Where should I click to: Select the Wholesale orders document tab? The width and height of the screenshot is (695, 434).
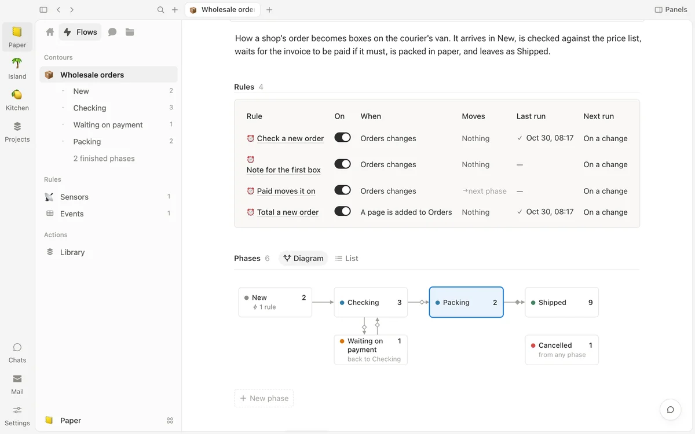point(222,10)
